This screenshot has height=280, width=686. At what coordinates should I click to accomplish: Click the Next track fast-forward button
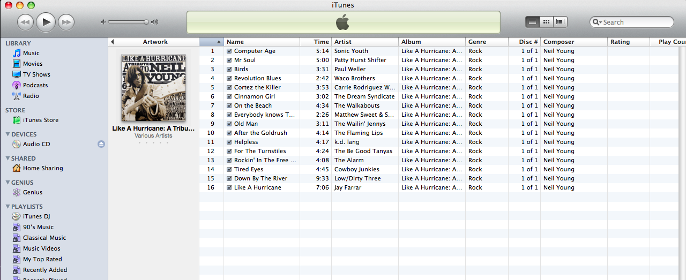(x=66, y=22)
